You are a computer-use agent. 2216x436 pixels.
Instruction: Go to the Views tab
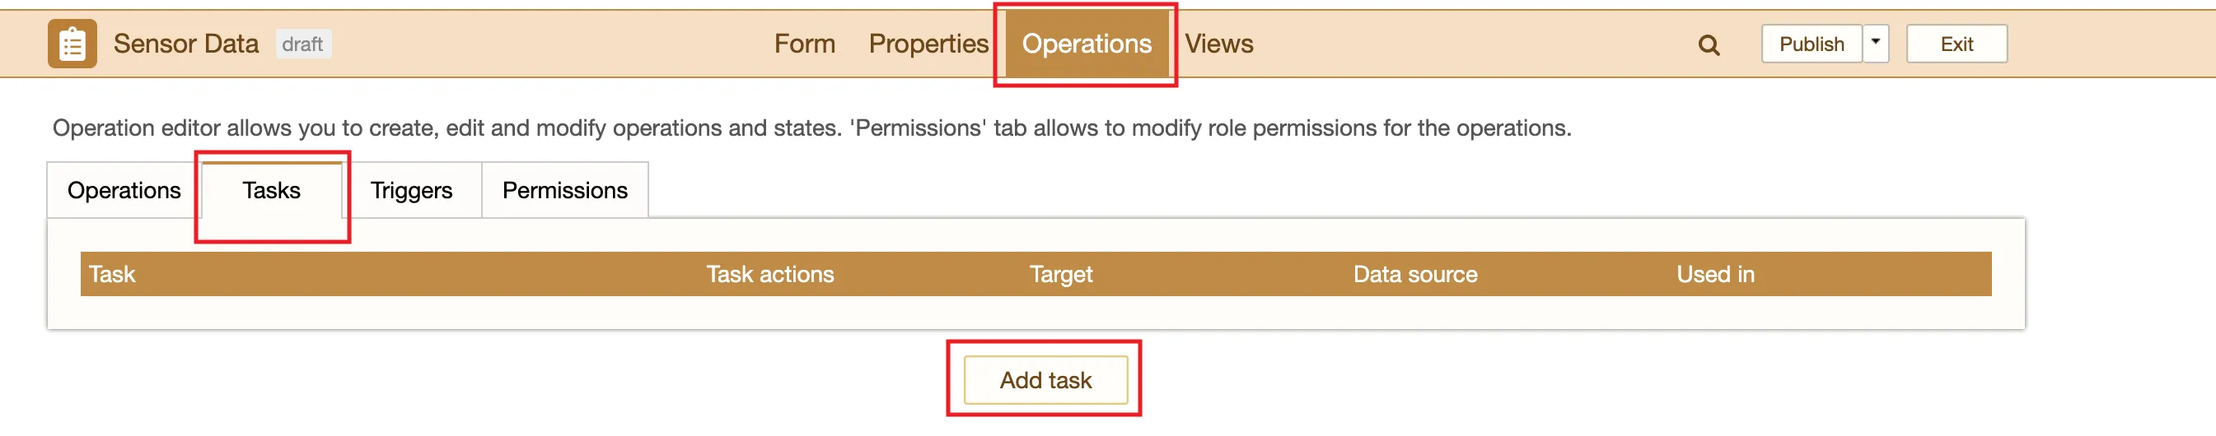[x=1218, y=44]
